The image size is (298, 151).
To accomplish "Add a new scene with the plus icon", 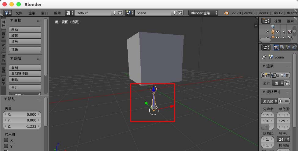I will (174, 13).
